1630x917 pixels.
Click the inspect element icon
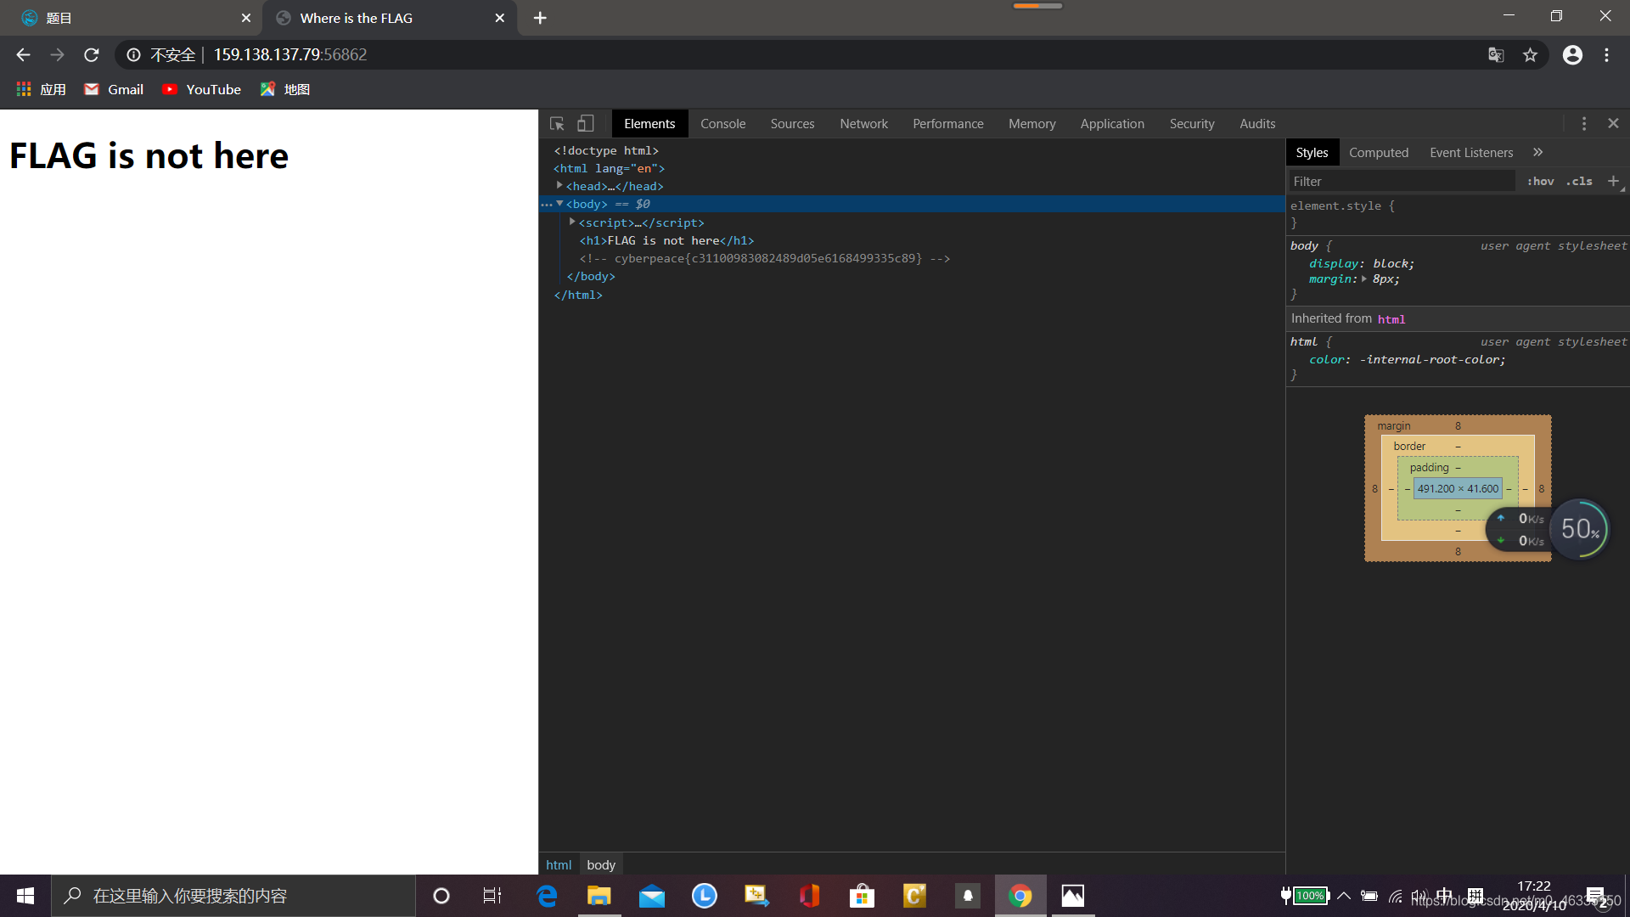[558, 123]
